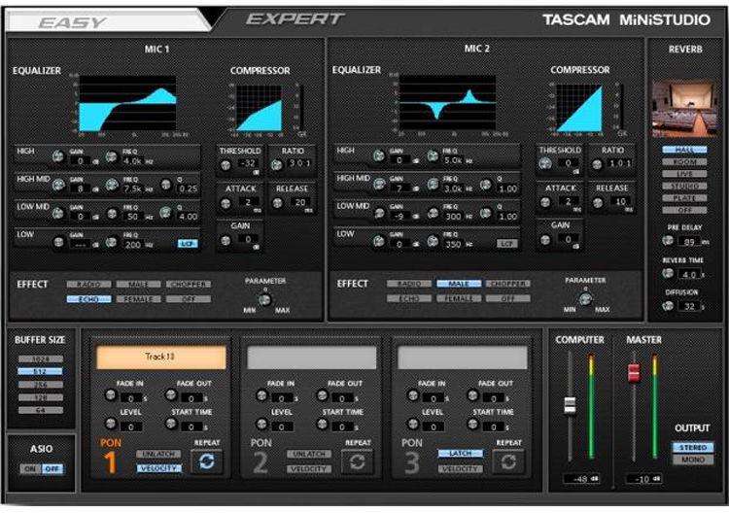Click MIC 1 compressor threshold knob
The height and width of the screenshot is (513, 729).
(226, 165)
